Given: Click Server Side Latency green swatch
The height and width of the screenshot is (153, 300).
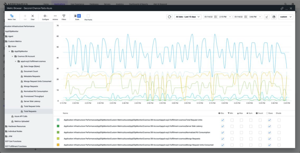Looking at the screenshot, I should click(58, 126).
